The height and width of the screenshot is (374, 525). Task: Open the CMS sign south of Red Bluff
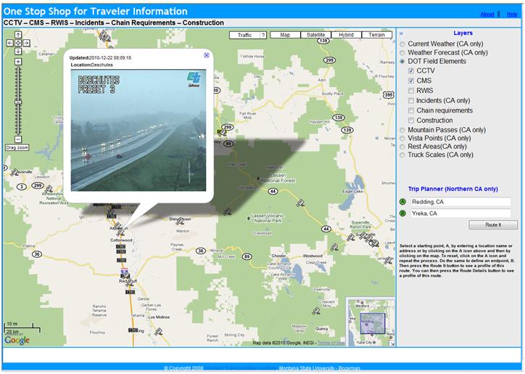[x=131, y=292]
